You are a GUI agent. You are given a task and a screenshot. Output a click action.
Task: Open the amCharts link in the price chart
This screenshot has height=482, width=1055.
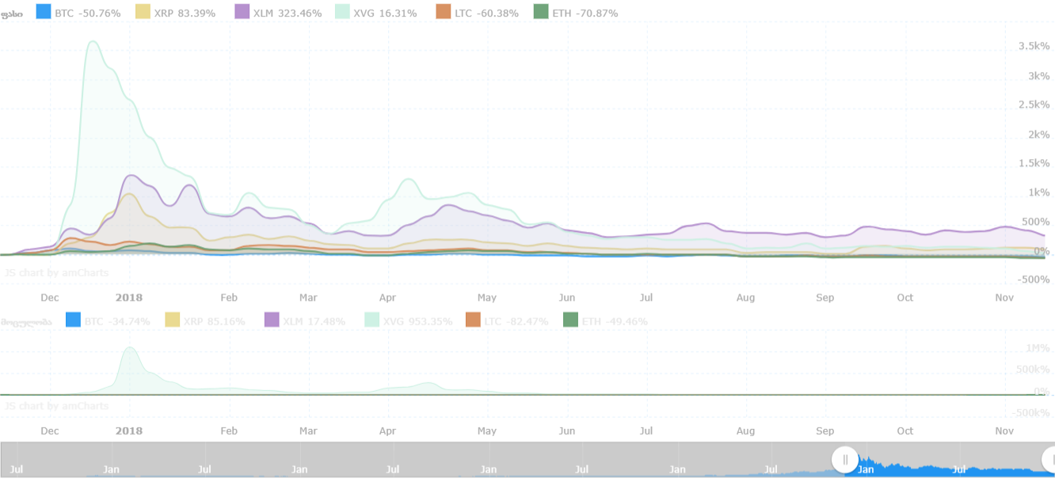(x=56, y=273)
